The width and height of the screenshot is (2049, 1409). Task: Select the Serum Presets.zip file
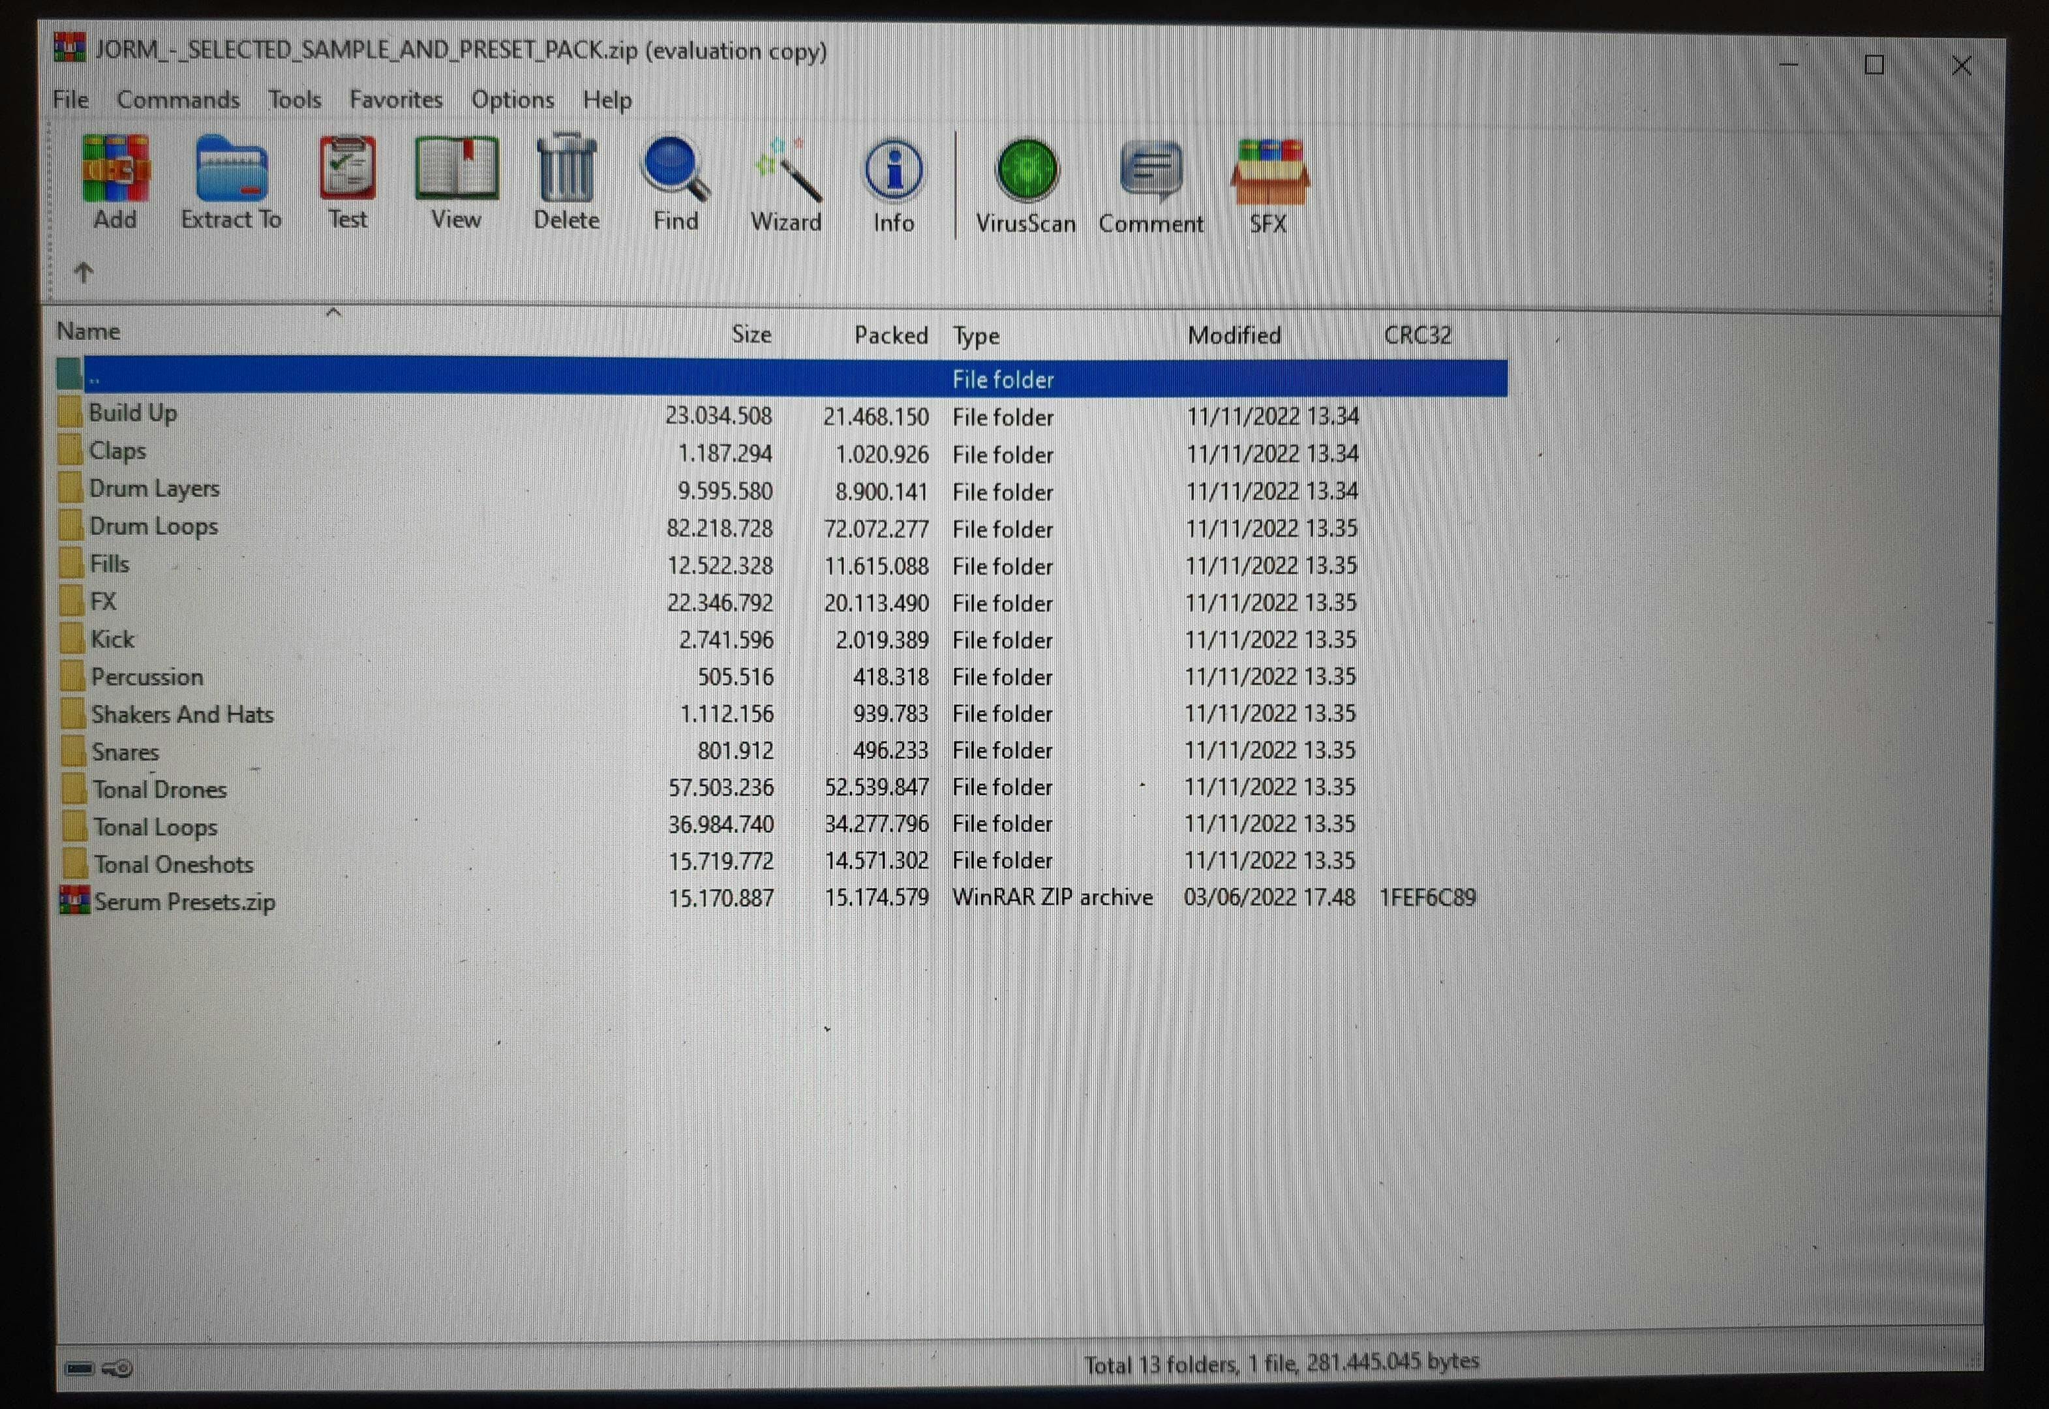tap(185, 901)
